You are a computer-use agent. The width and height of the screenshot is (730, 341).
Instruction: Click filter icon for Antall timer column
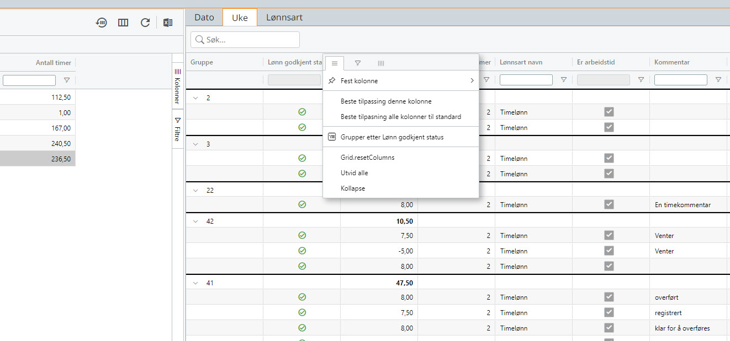tap(67, 80)
